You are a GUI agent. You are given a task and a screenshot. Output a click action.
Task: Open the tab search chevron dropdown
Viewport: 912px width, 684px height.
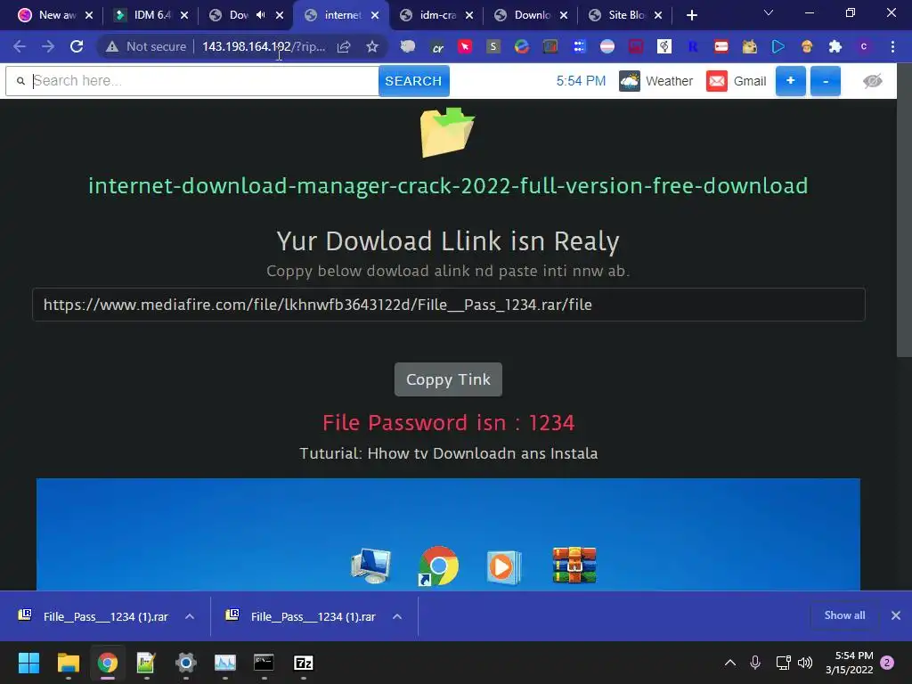[x=769, y=12]
